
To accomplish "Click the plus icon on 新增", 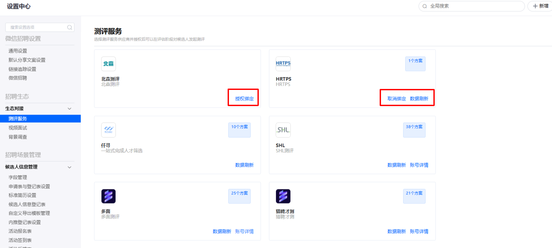I will (x=535, y=6).
